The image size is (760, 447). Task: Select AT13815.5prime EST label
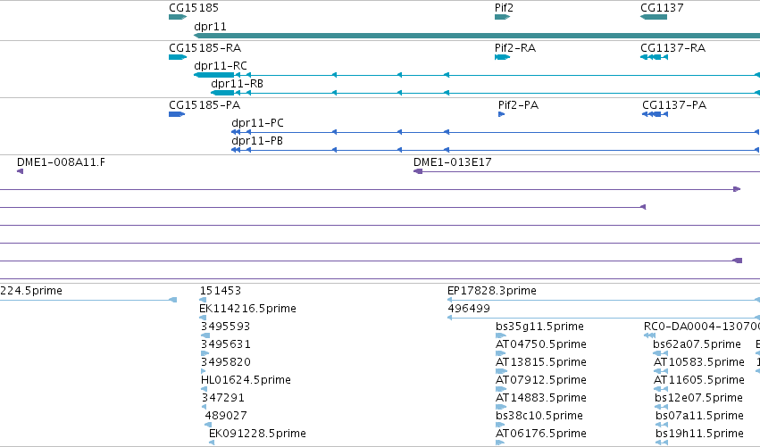point(541,362)
